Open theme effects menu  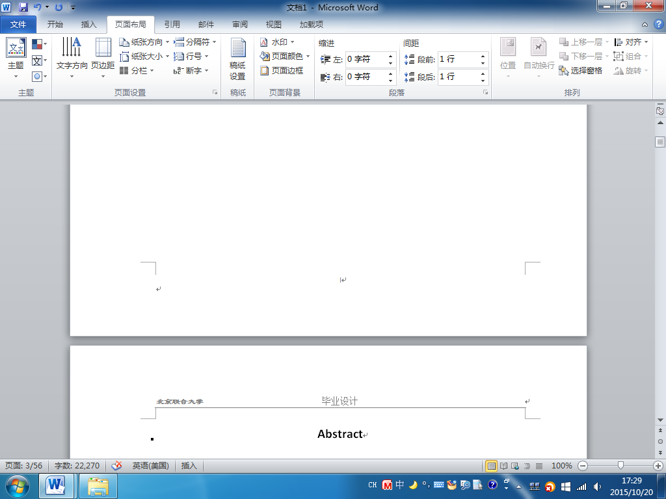coord(39,77)
